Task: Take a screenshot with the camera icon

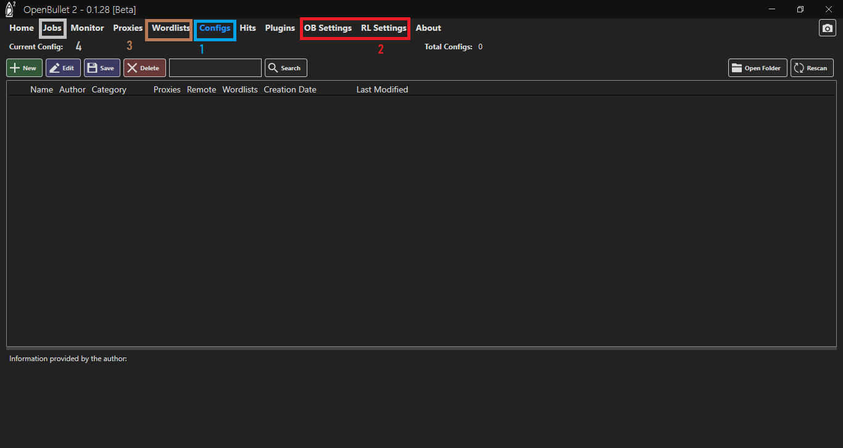Action: click(827, 28)
